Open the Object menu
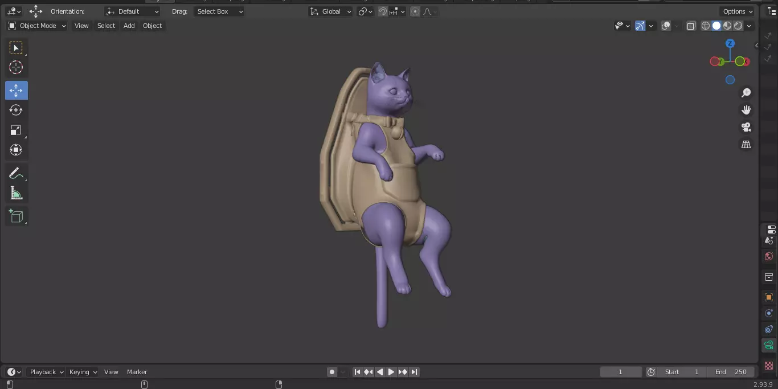The image size is (778, 389). coord(152,26)
